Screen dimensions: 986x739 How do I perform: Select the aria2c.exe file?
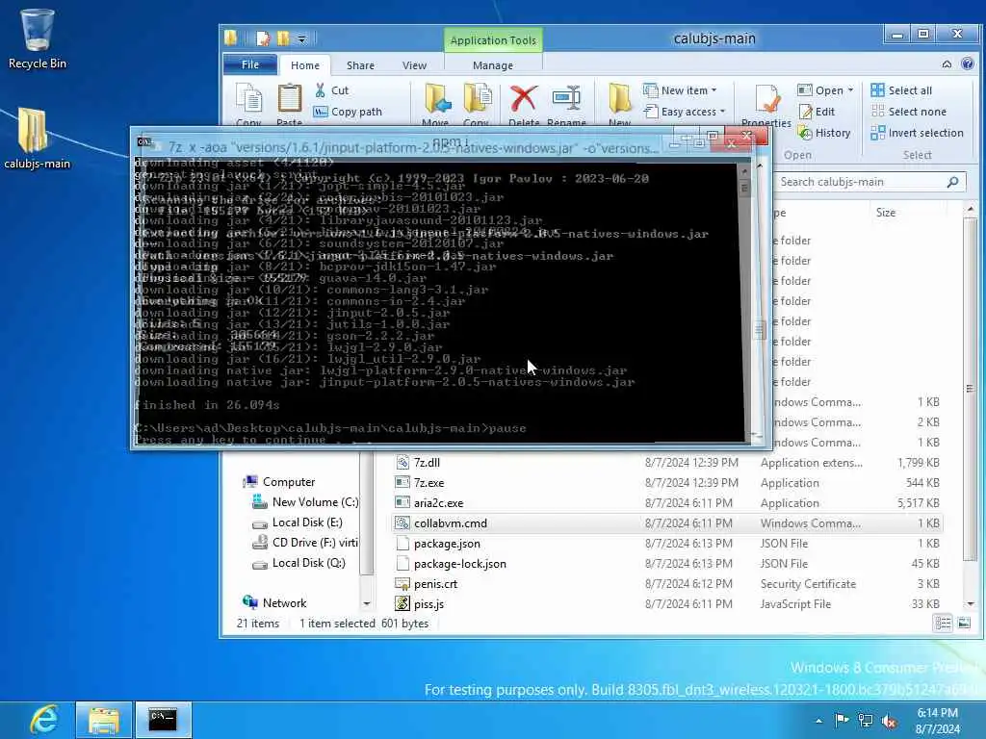(x=666, y=502)
